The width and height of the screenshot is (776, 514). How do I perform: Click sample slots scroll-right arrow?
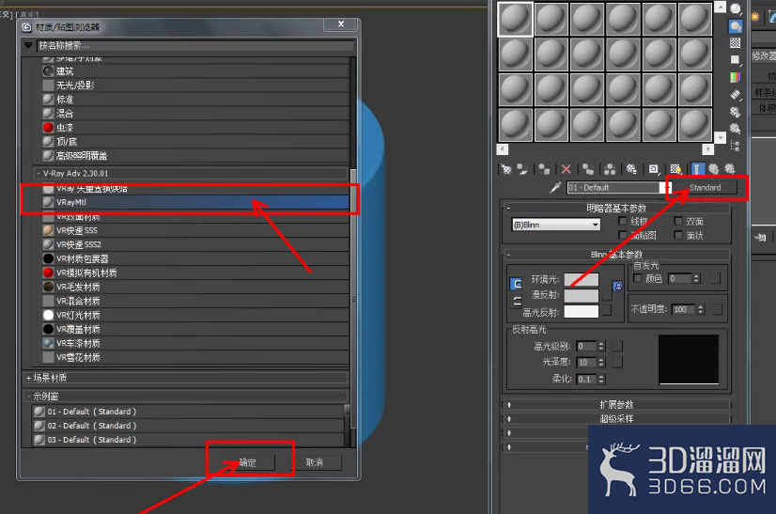point(708,148)
